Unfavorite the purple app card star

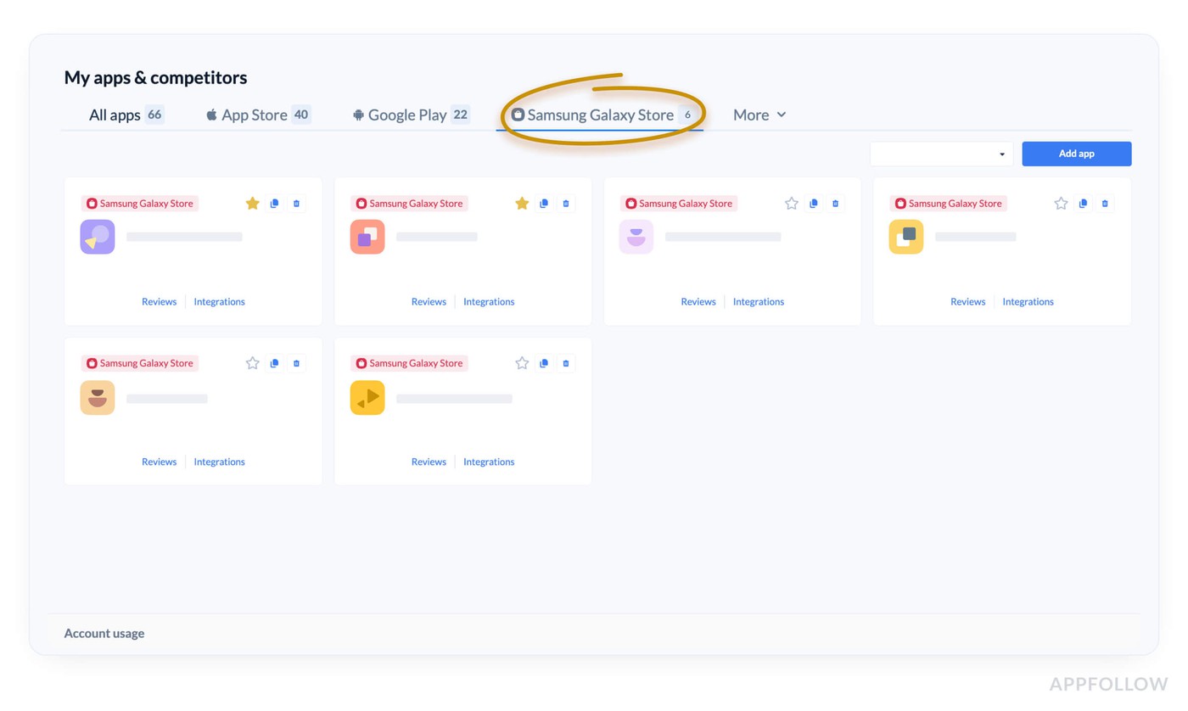pyautogui.click(x=252, y=204)
